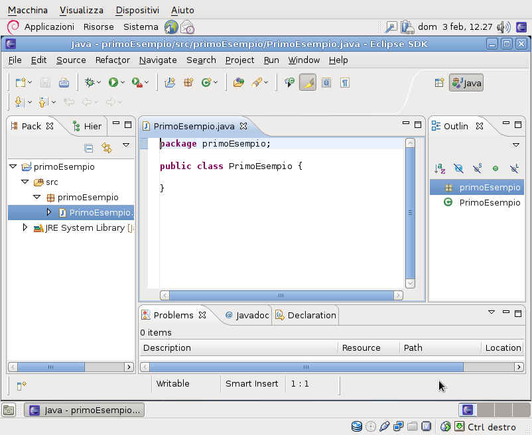
Task: Toggle show whitespace characters icon
Action: [x=345, y=82]
